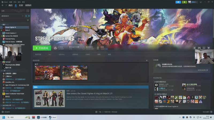This screenshot has height=120, width=214.
Task: Open the second screenshot with fire effect
Action: click(x=75, y=73)
